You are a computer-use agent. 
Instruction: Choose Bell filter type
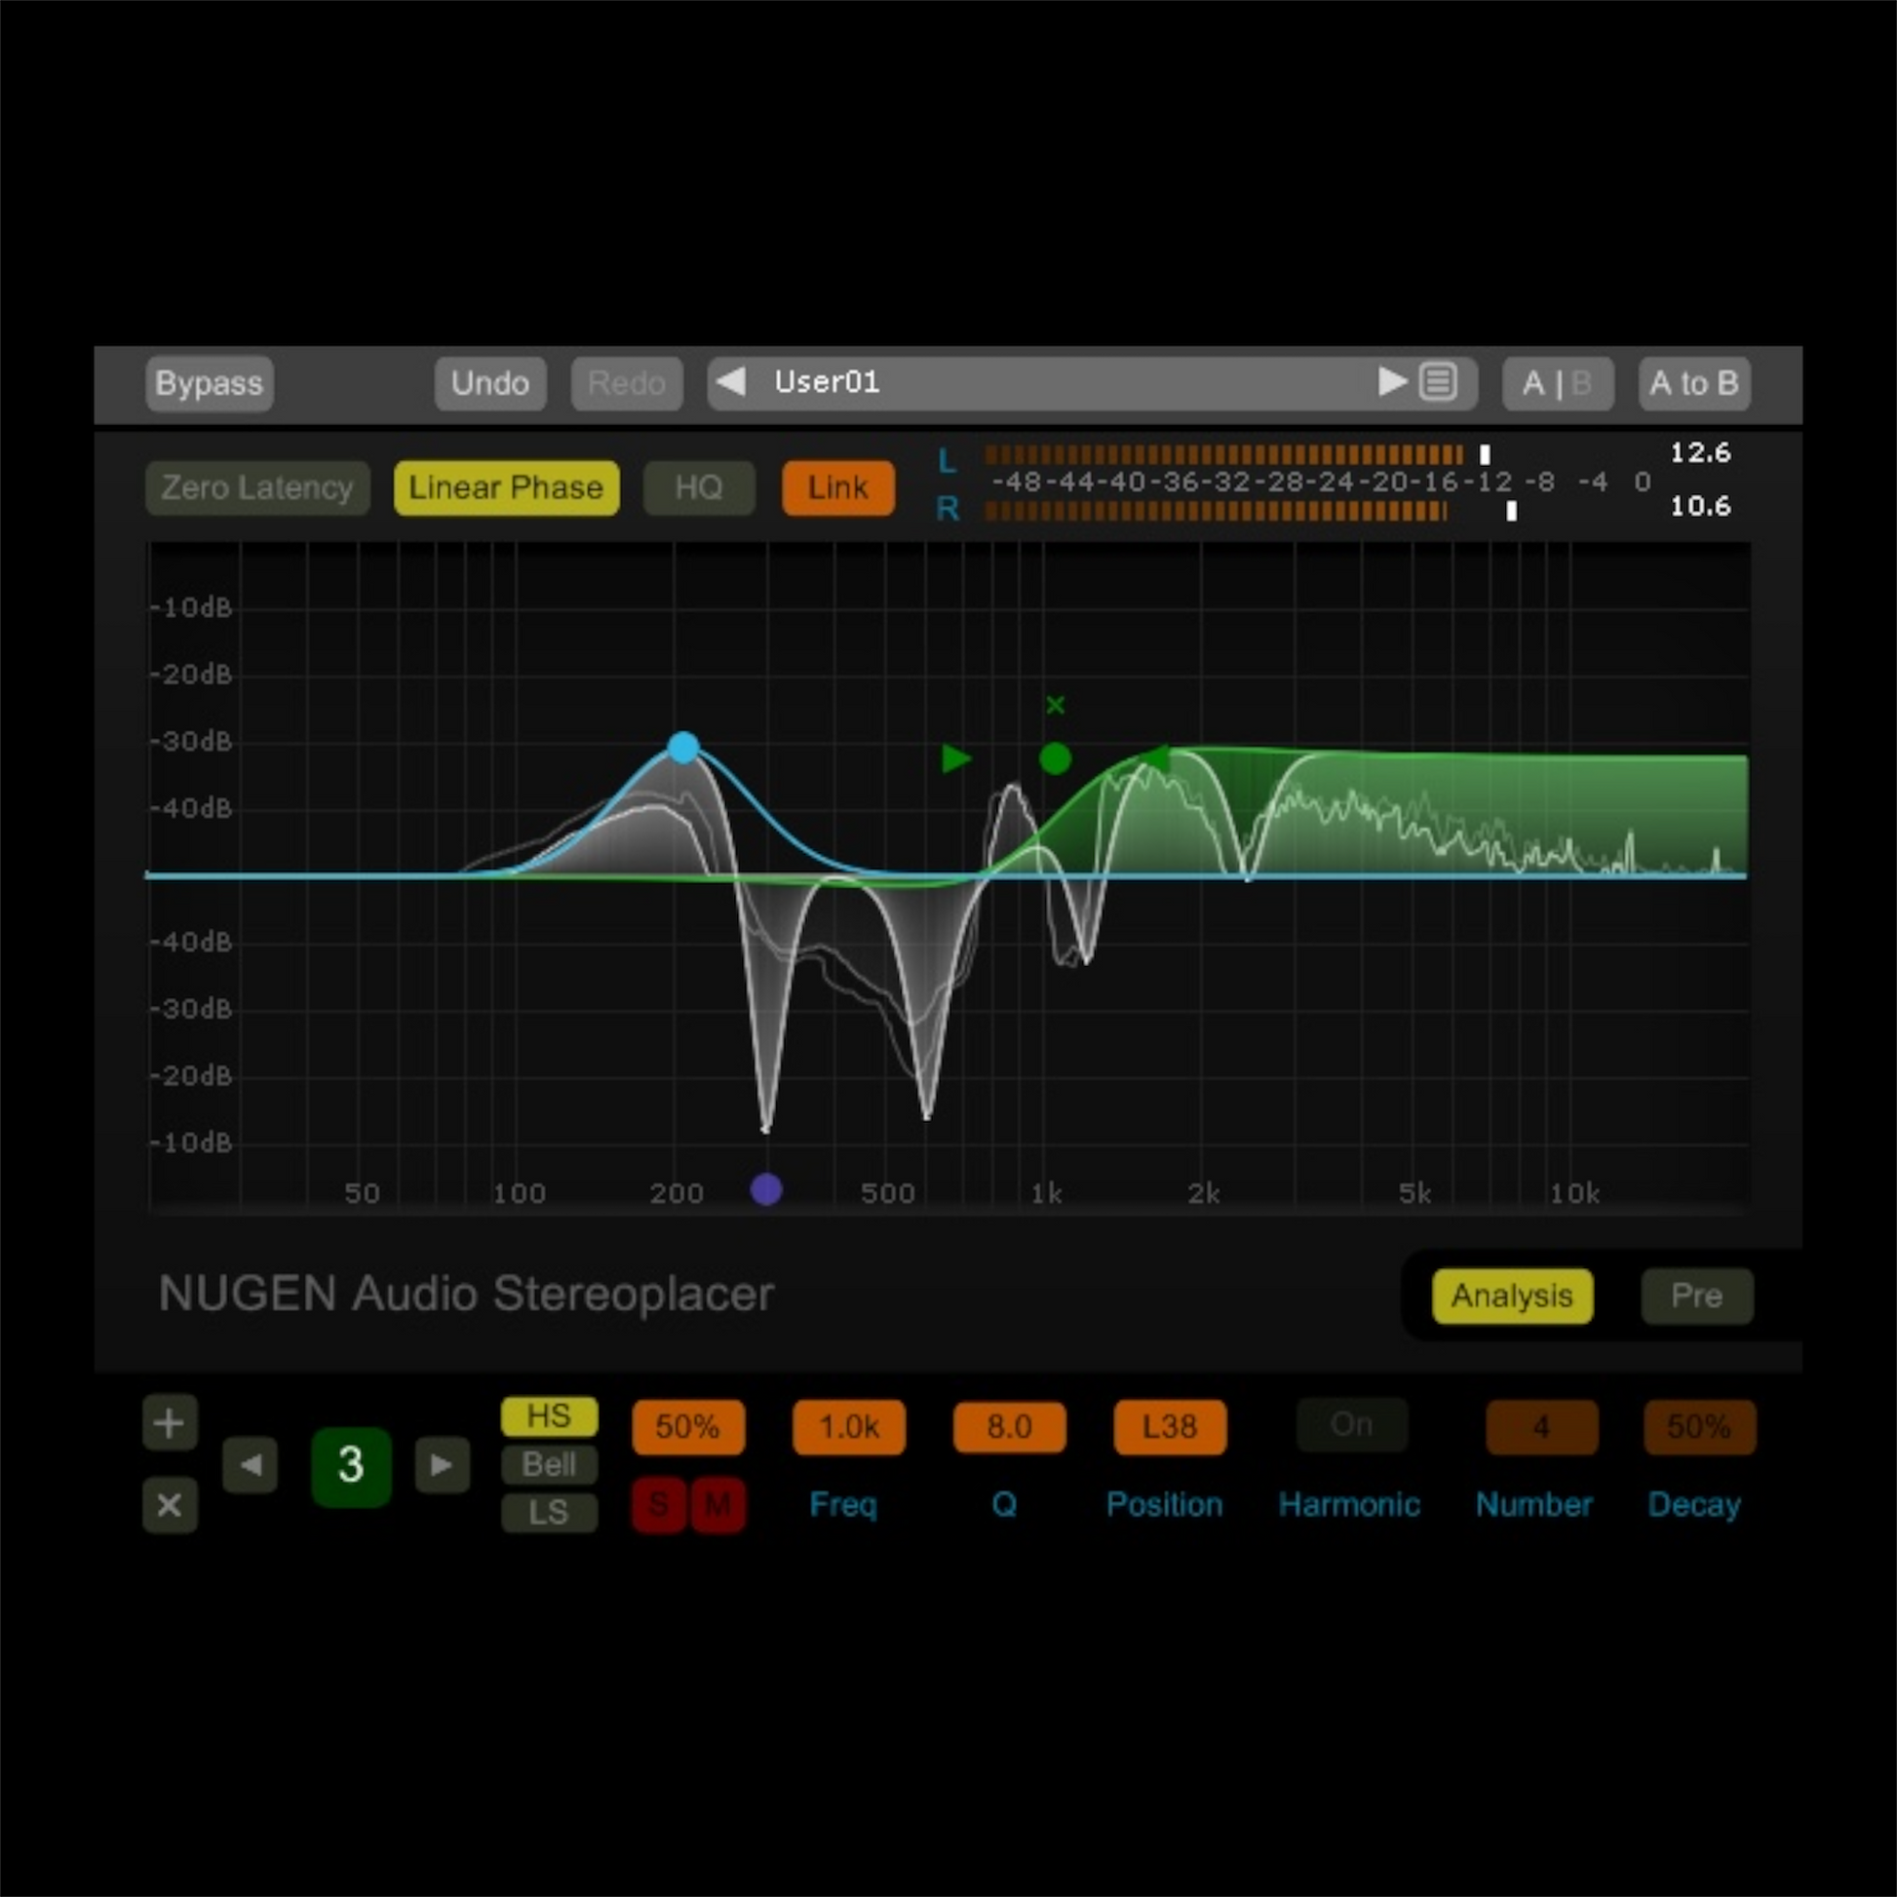(x=549, y=1465)
